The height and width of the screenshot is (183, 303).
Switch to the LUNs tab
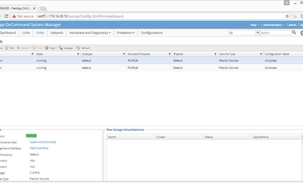coord(26,33)
